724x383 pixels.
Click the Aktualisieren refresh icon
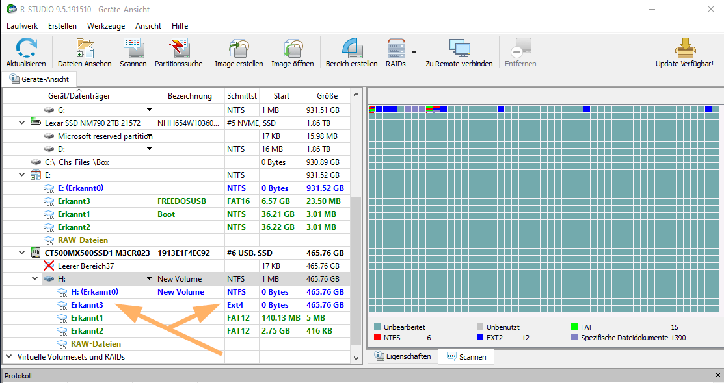[x=26, y=49]
